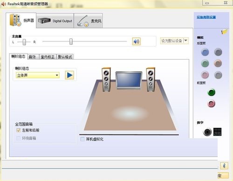Click the right speaker in the room

pyautogui.click(x=151, y=80)
